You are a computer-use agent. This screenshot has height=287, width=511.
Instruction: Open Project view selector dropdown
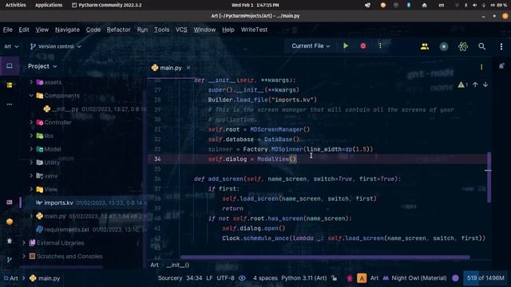point(42,66)
